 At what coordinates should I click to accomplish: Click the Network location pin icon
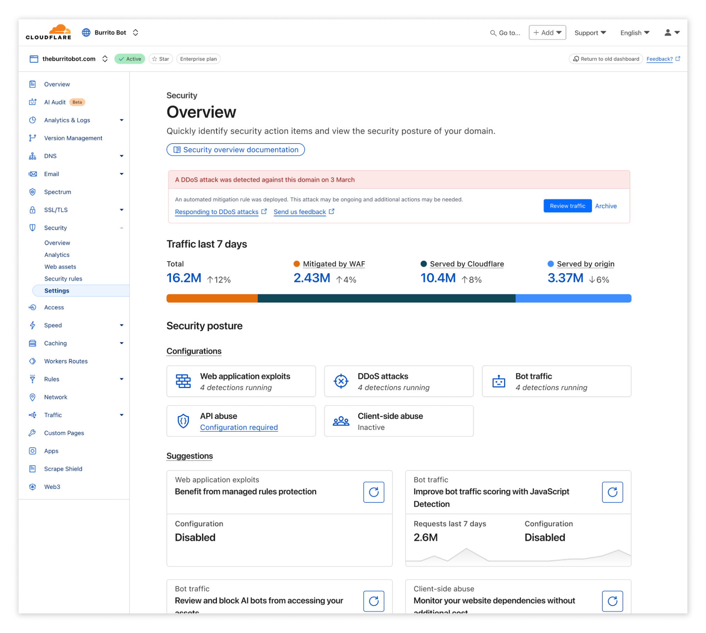[x=32, y=398]
